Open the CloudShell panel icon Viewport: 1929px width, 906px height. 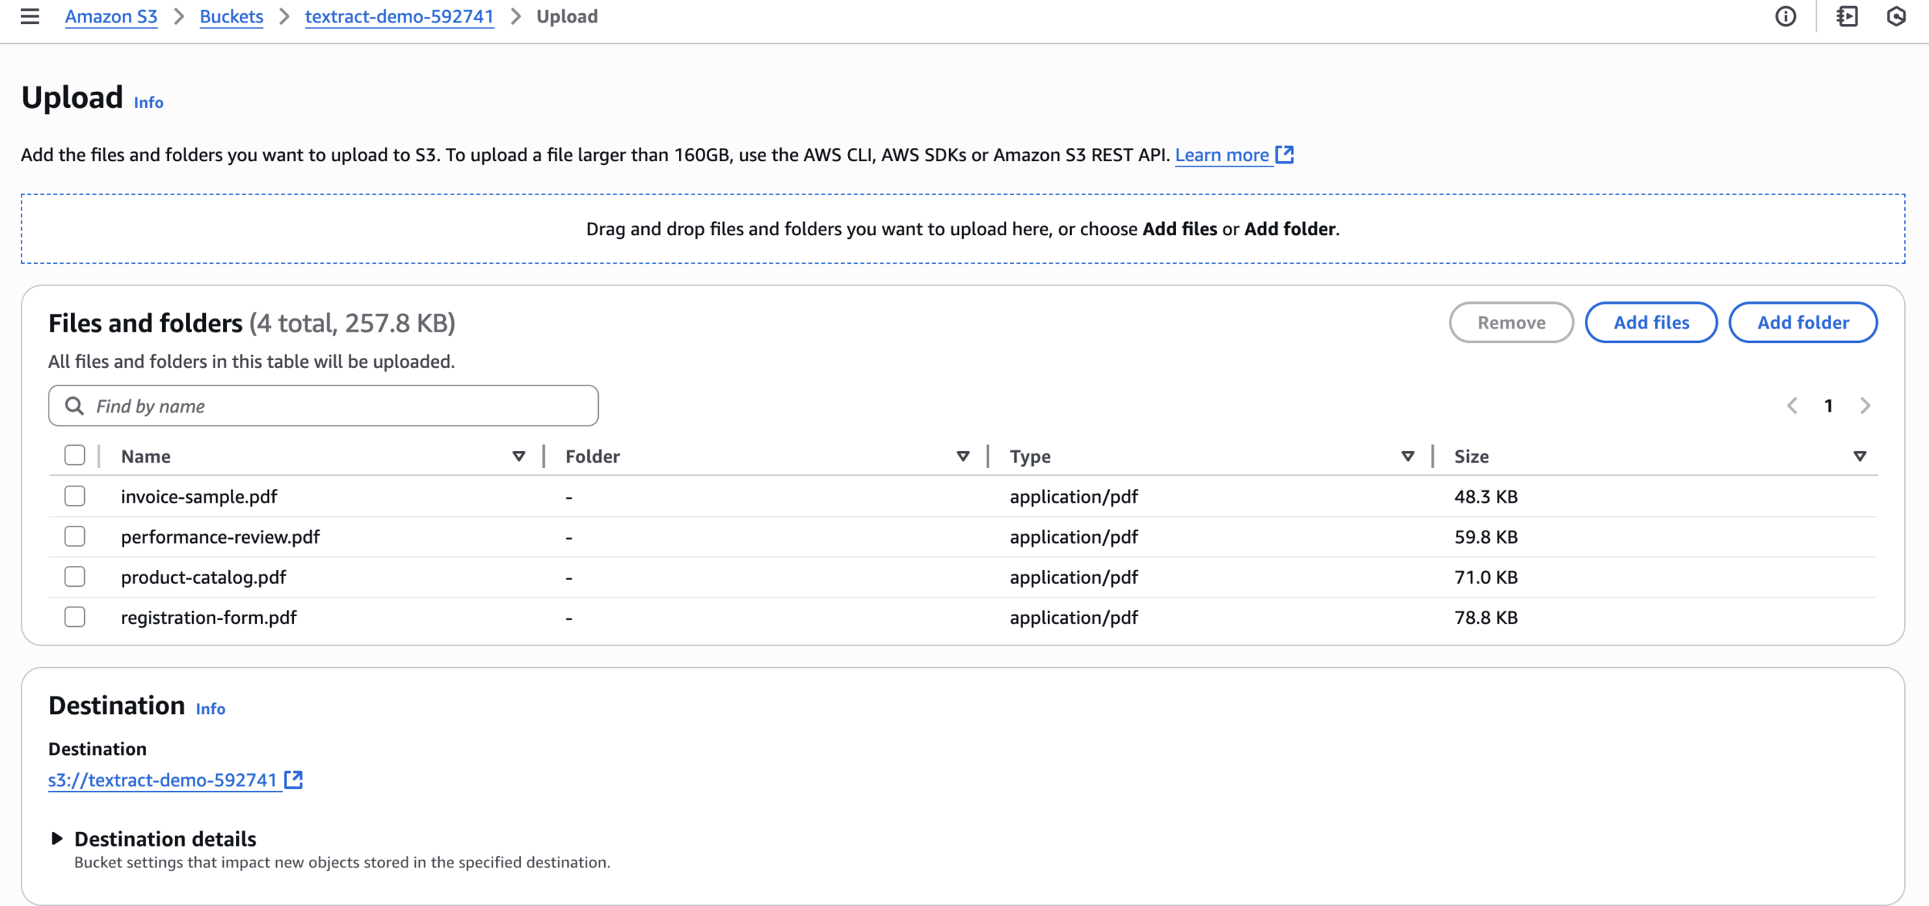click(x=1847, y=16)
